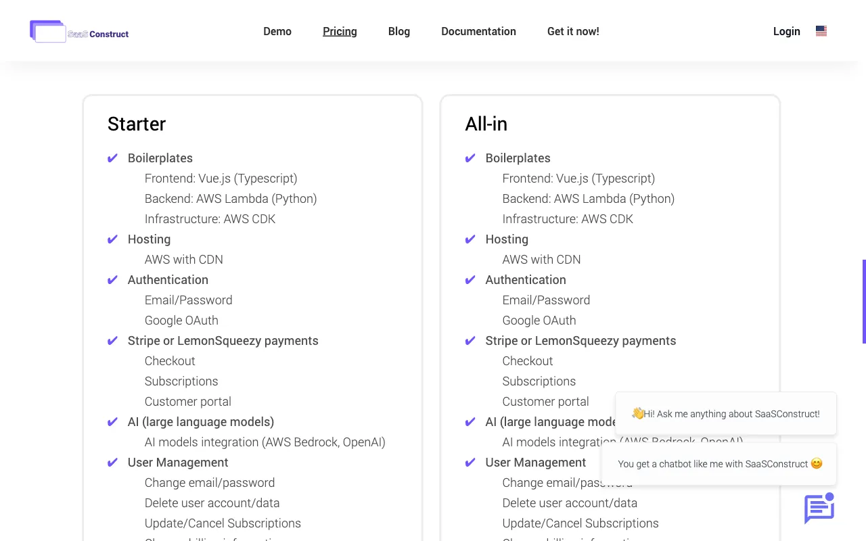Open the Demo menu item
Image resolution: width=866 pixels, height=541 pixels.
277,31
